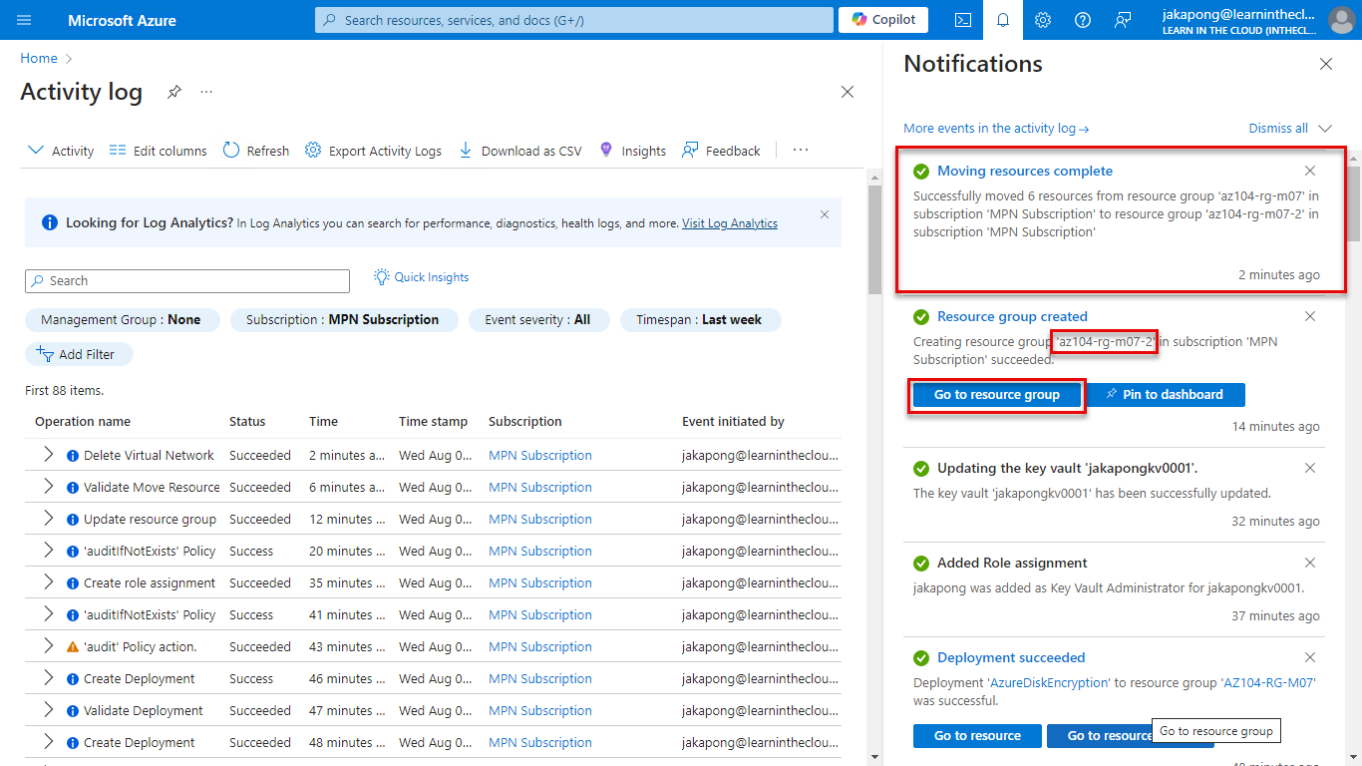Click the warning icon on 'audit' Policy action

(73, 647)
